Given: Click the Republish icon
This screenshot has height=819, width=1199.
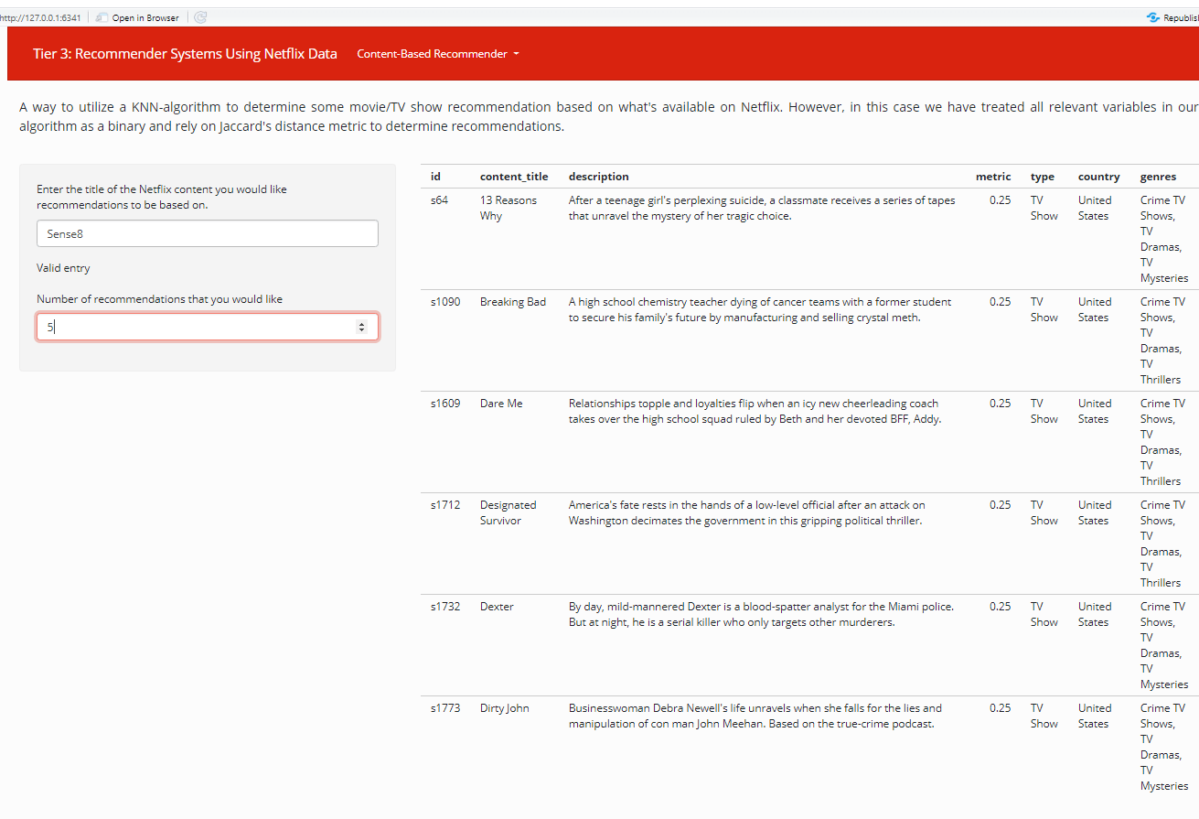Looking at the screenshot, I should pyautogui.click(x=1153, y=17).
